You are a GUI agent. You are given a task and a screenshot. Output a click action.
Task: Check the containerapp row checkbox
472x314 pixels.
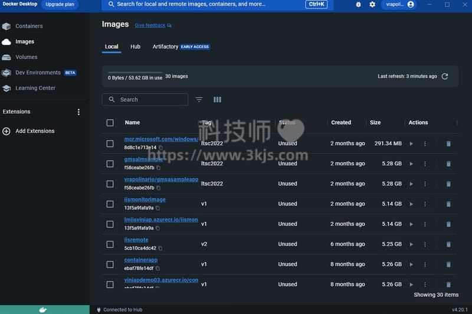pos(110,264)
